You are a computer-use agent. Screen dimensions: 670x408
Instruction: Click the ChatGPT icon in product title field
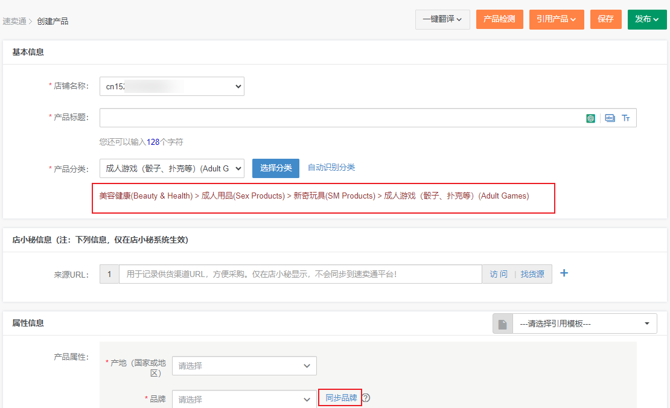[590, 118]
